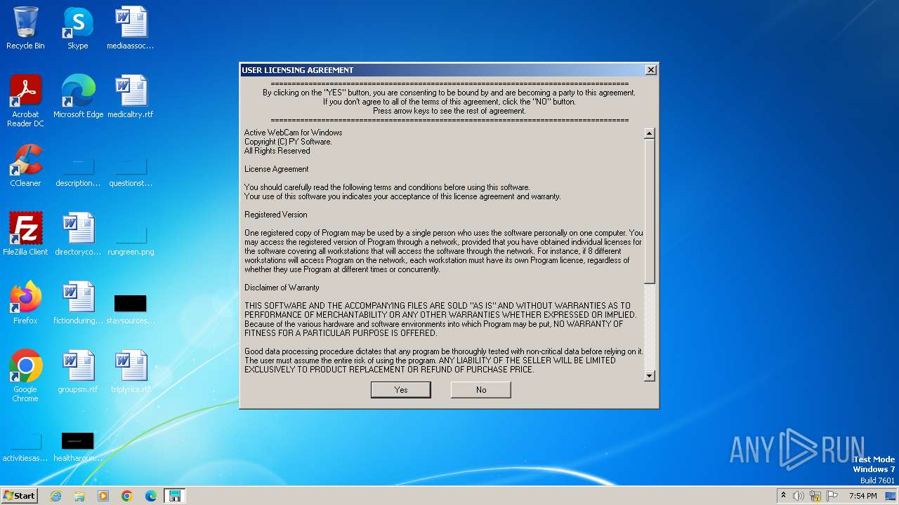Image resolution: width=899 pixels, height=505 pixels.
Task: Open Windows Media Player from the taskbar
Action: point(103,495)
